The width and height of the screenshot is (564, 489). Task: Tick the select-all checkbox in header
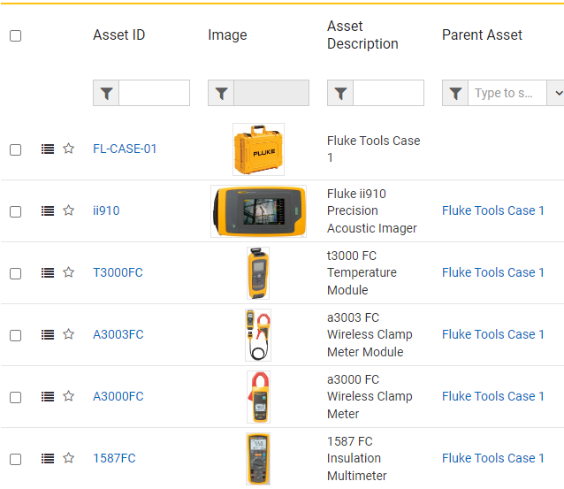(15, 35)
